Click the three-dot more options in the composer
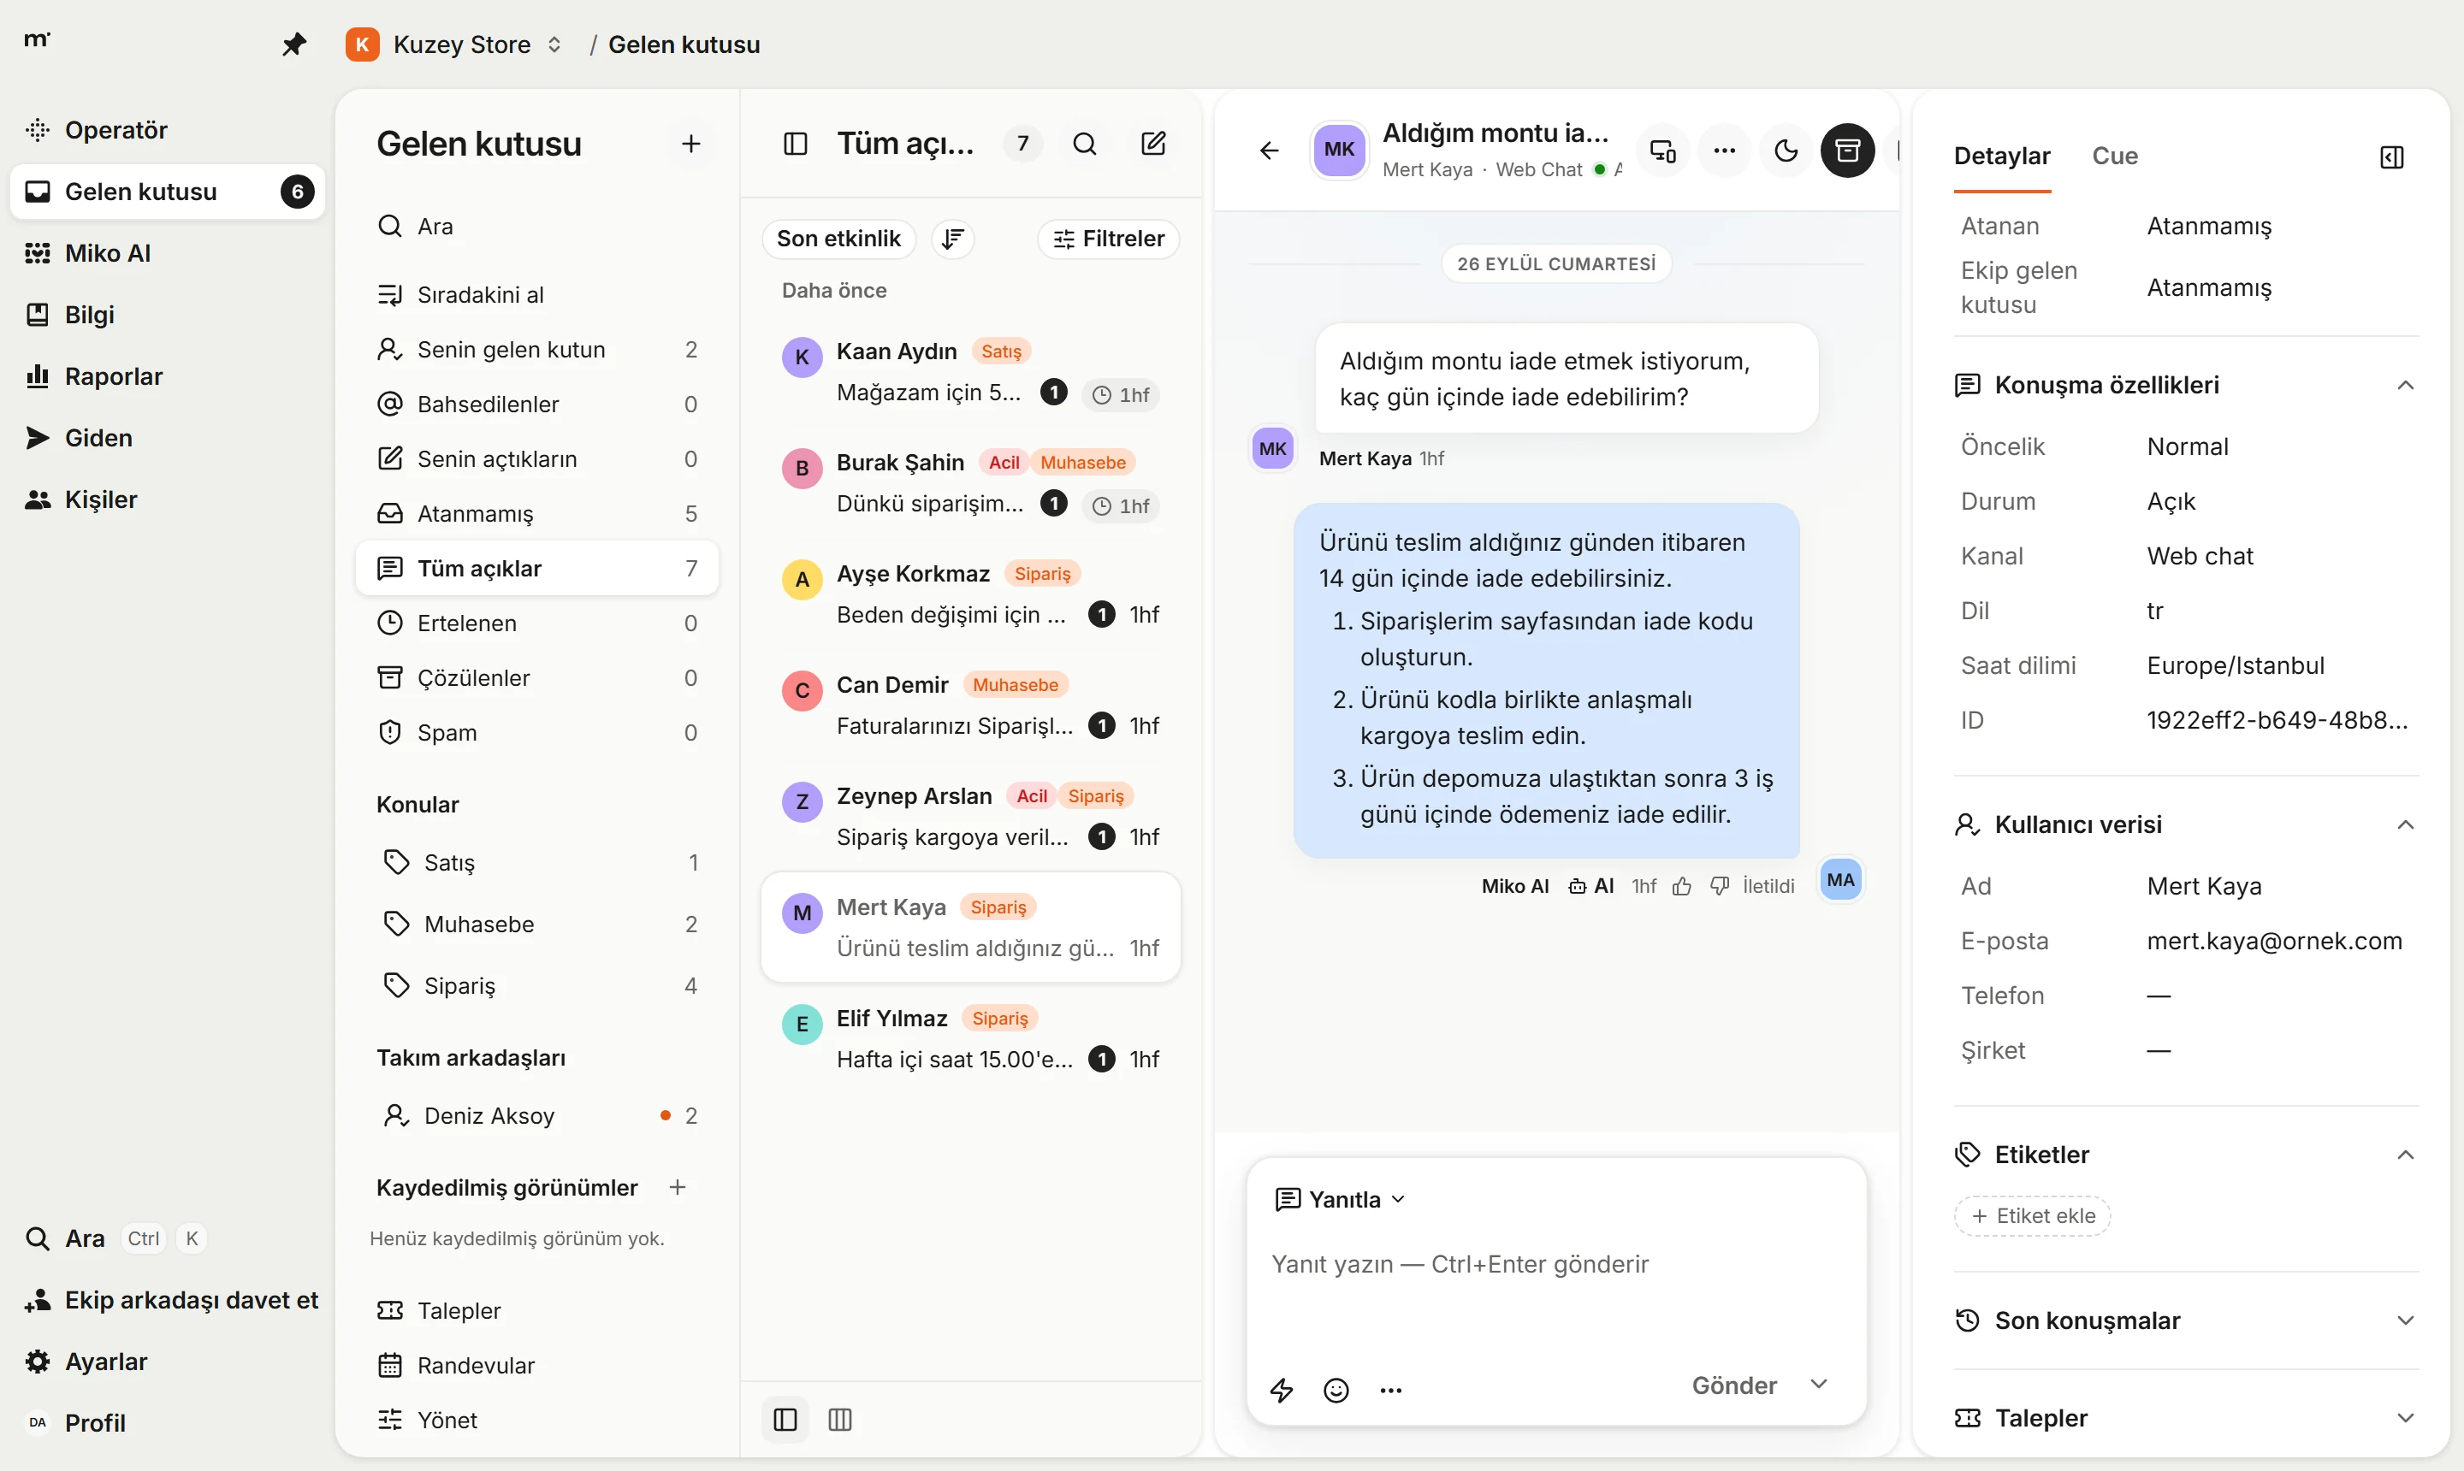Viewport: 2464px width, 1471px height. point(1391,1390)
